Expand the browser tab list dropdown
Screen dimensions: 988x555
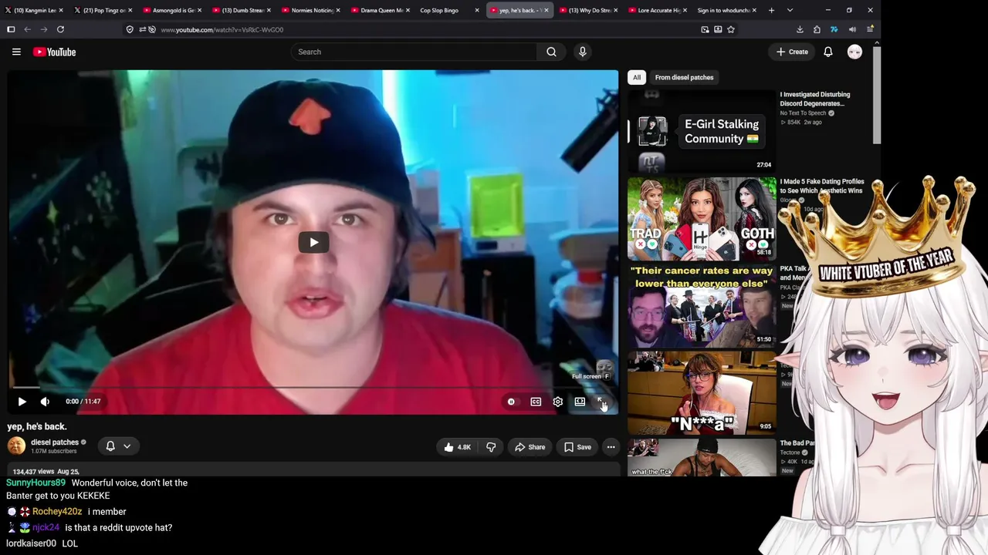tap(790, 10)
